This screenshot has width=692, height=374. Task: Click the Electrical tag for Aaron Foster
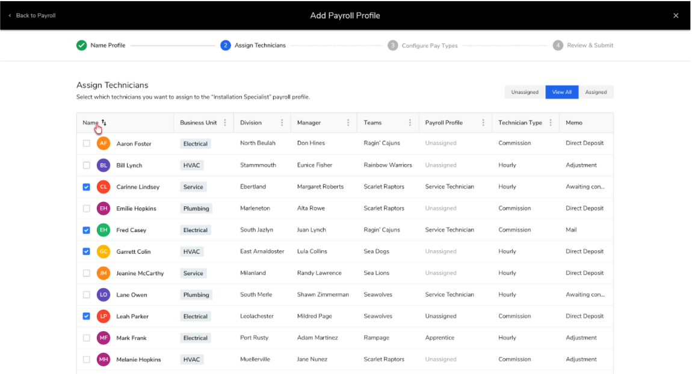(x=196, y=144)
